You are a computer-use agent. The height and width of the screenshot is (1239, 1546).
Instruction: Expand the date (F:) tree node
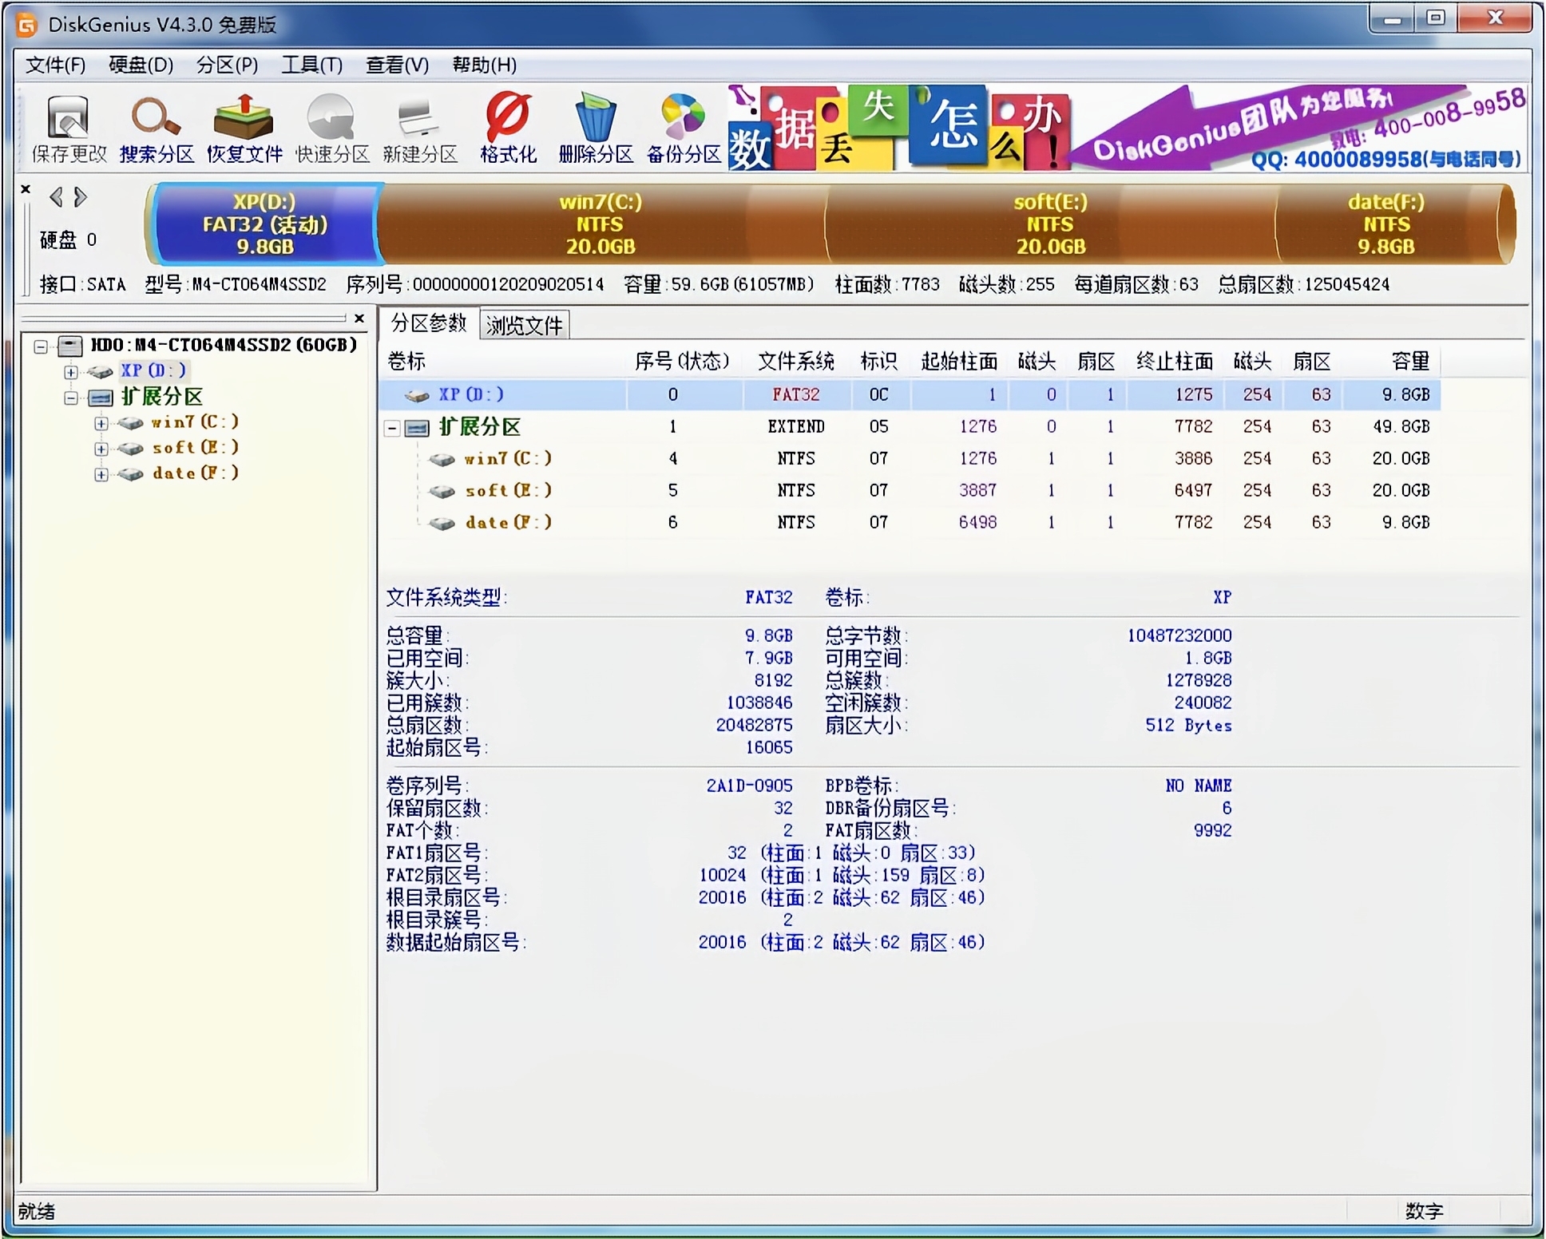tap(101, 474)
